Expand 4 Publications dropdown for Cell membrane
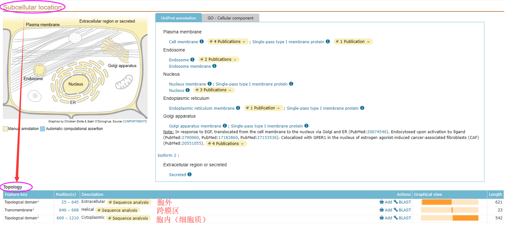 click(x=228, y=42)
